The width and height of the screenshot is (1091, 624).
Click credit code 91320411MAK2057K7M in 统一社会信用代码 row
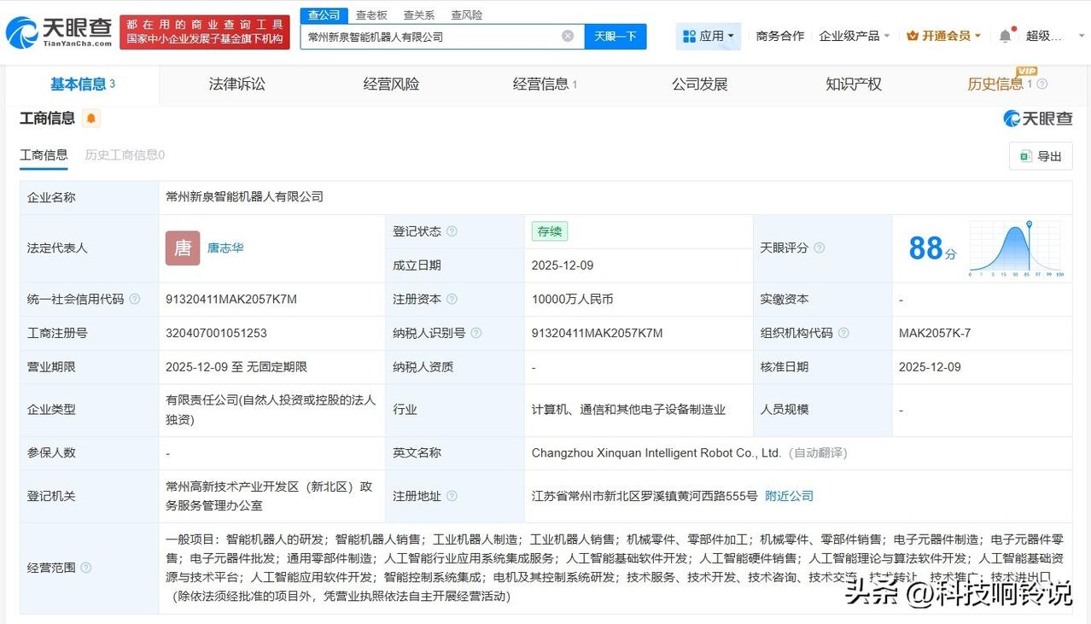pyautogui.click(x=231, y=300)
